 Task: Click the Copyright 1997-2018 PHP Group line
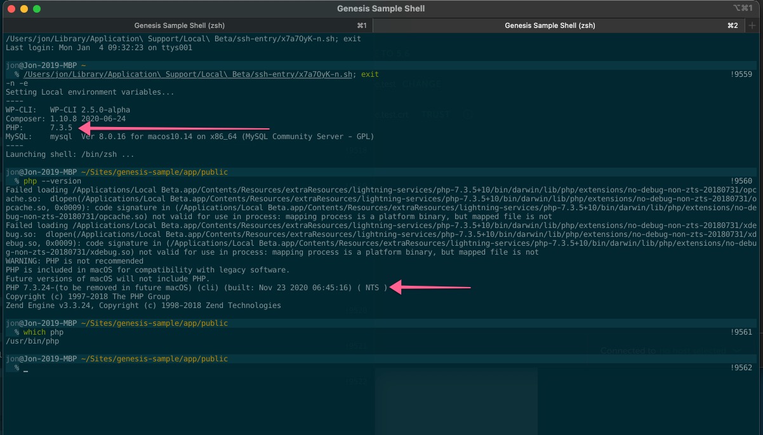point(88,297)
